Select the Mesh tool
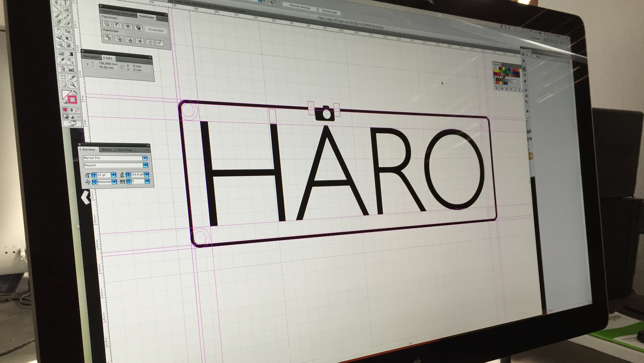Viewport: 644px width, 363px height. coord(61,53)
